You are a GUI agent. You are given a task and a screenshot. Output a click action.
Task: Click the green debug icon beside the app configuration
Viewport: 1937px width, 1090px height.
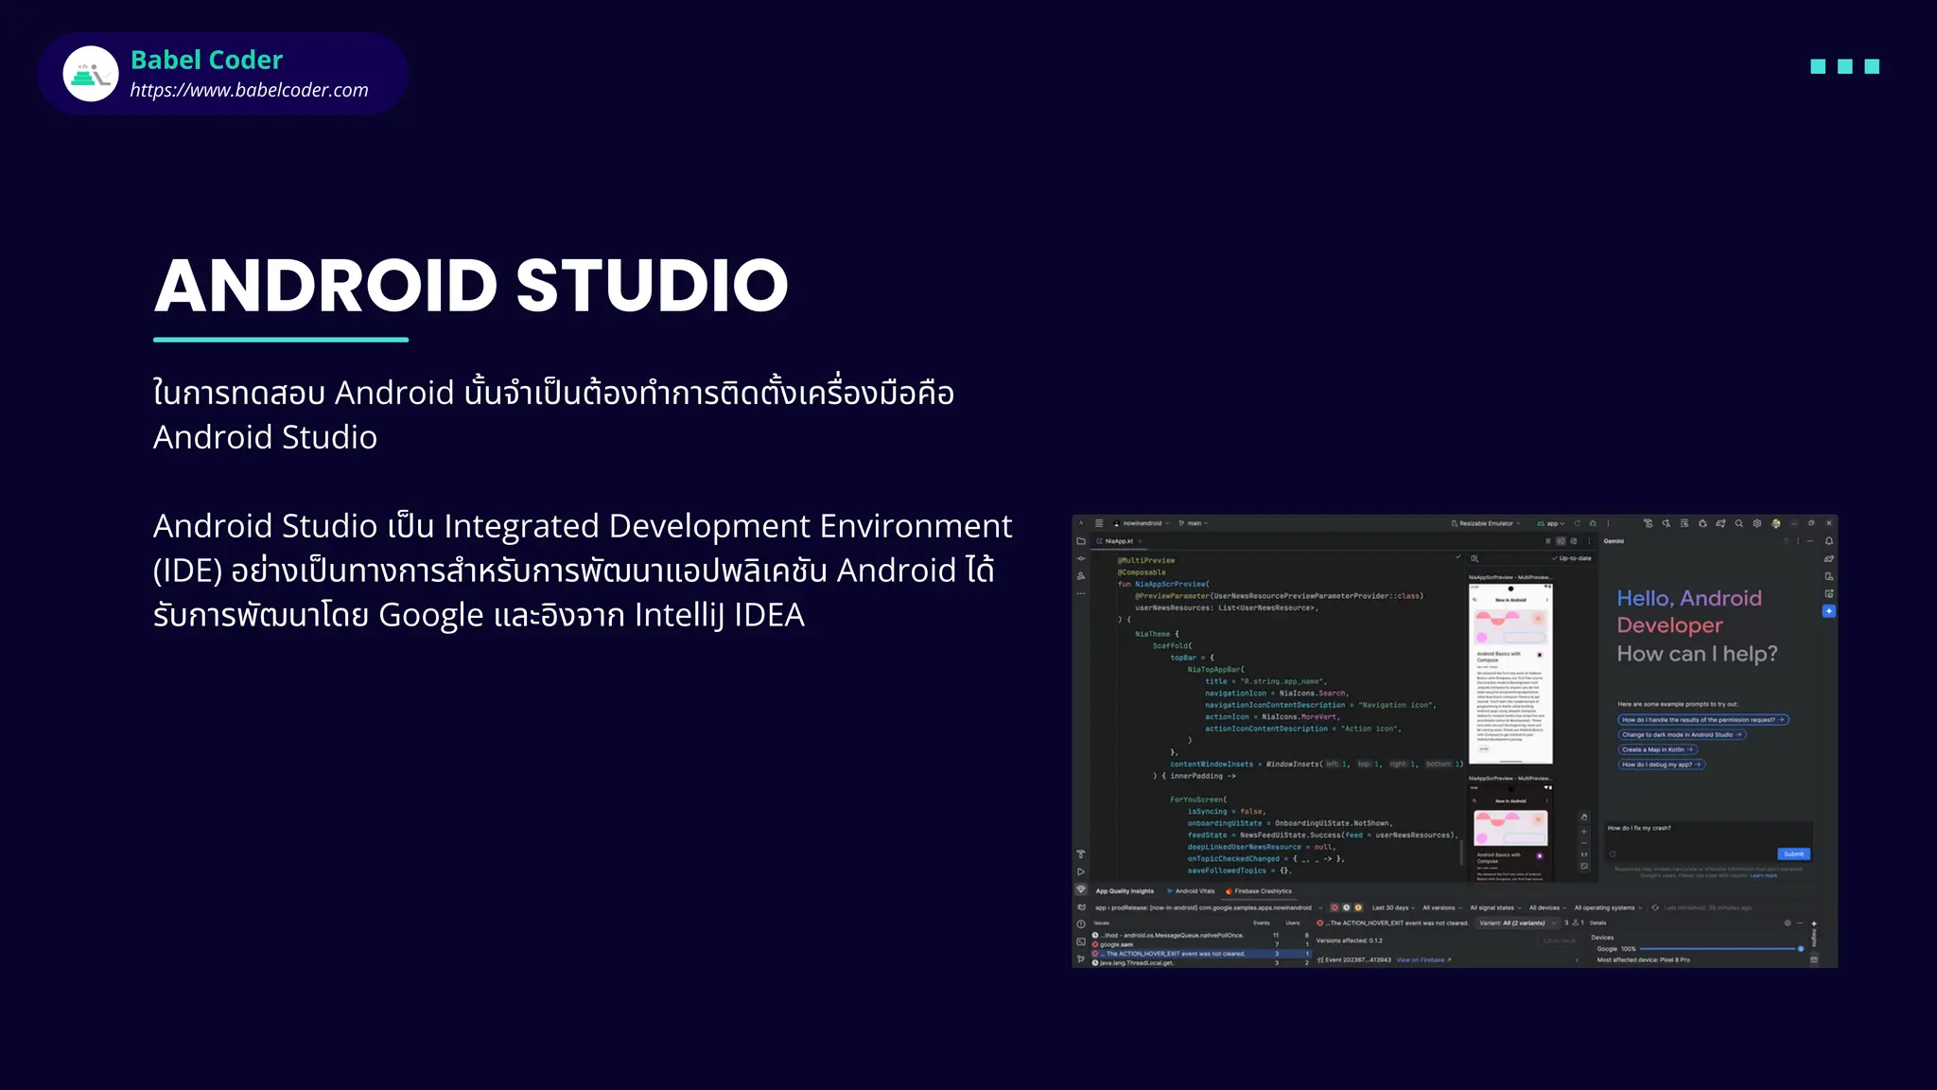point(1593,523)
